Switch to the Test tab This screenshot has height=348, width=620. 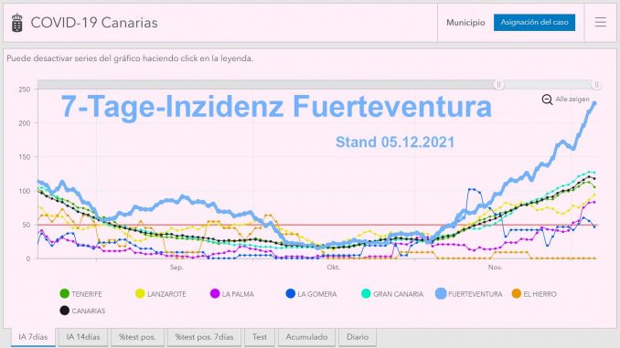click(x=260, y=337)
